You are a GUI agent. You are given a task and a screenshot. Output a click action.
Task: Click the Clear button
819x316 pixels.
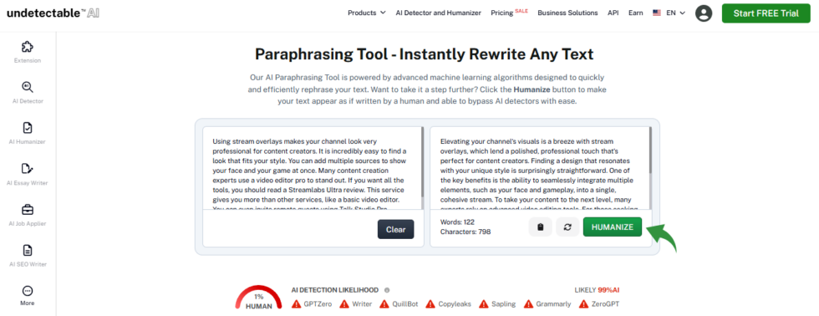click(x=396, y=229)
